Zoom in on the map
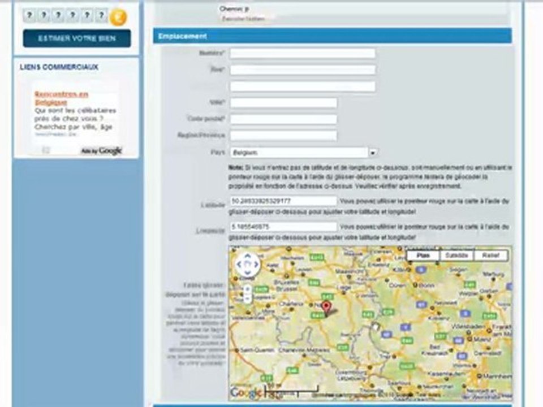 click(248, 289)
